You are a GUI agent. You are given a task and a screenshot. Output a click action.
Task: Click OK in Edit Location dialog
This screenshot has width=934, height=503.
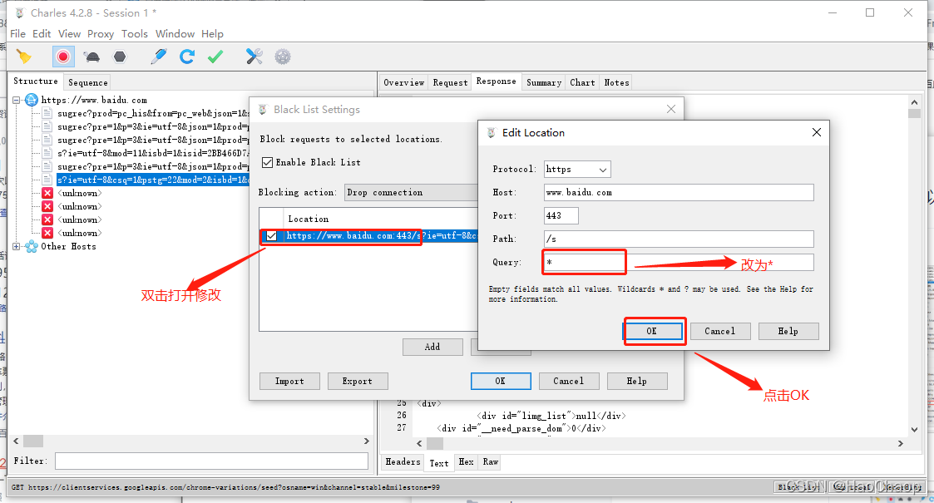pyautogui.click(x=652, y=331)
